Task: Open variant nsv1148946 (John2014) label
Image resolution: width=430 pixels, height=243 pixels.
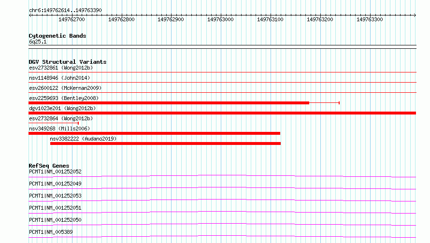Action: pyautogui.click(x=59, y=78)
